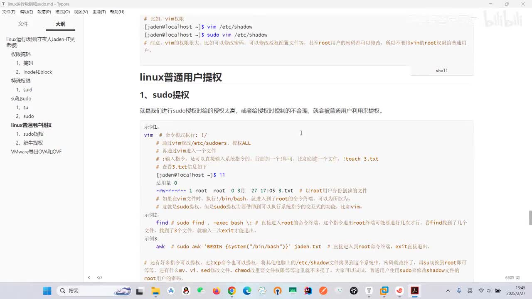Viewport: 532px width, 299px height.
Task: Select outline entry 1、掩码
Action: [x=25, y=63]
